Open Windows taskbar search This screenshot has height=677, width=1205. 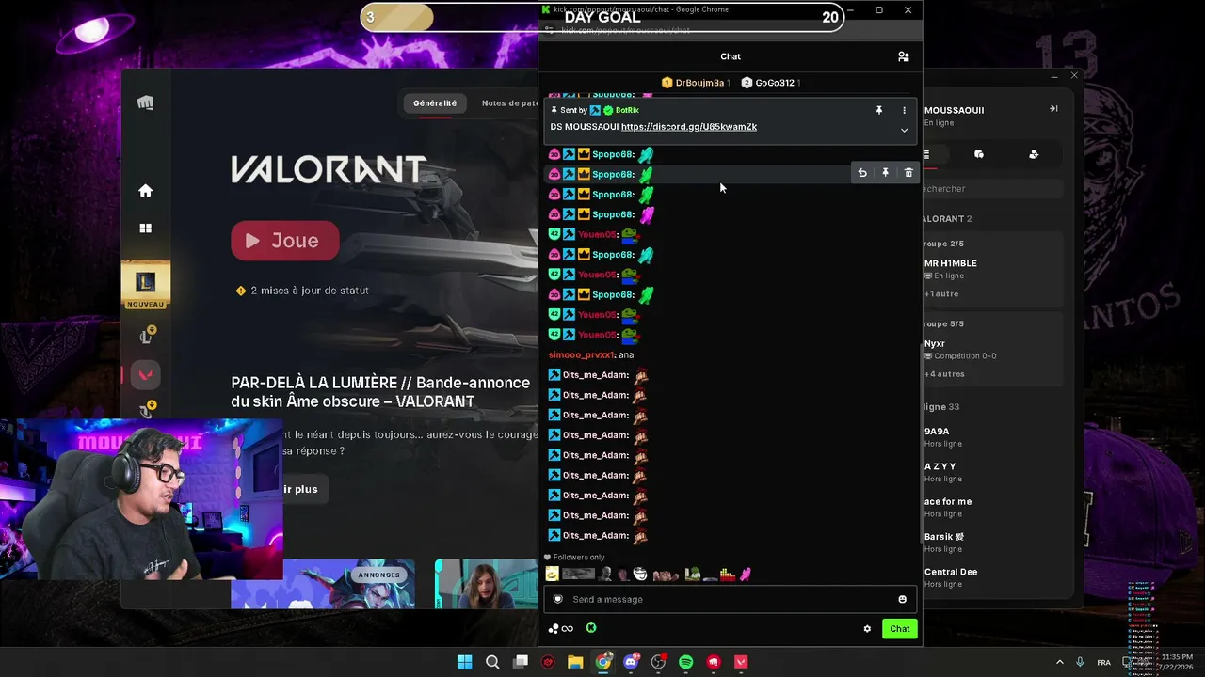[492, 662]
